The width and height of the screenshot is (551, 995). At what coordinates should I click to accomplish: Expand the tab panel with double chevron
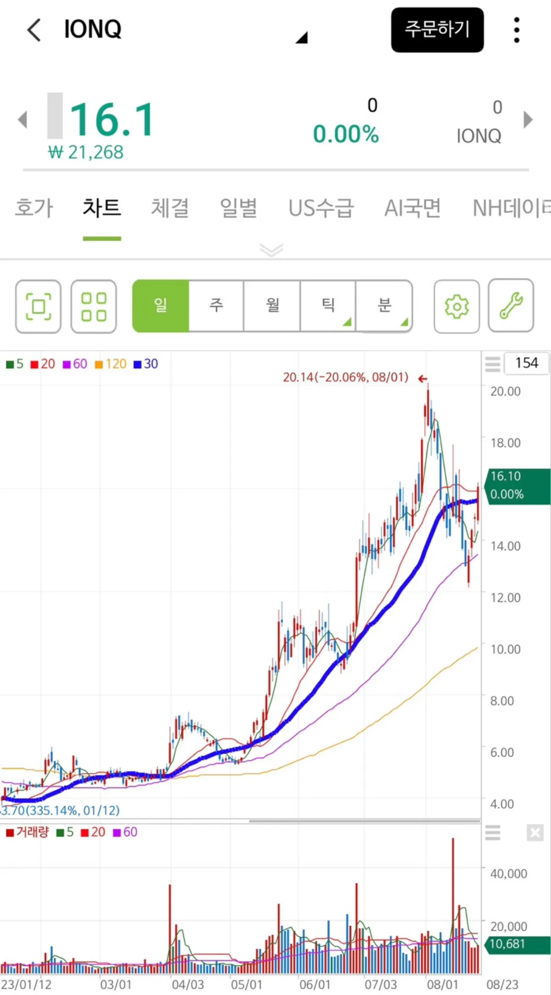click(x=271, y=250)
